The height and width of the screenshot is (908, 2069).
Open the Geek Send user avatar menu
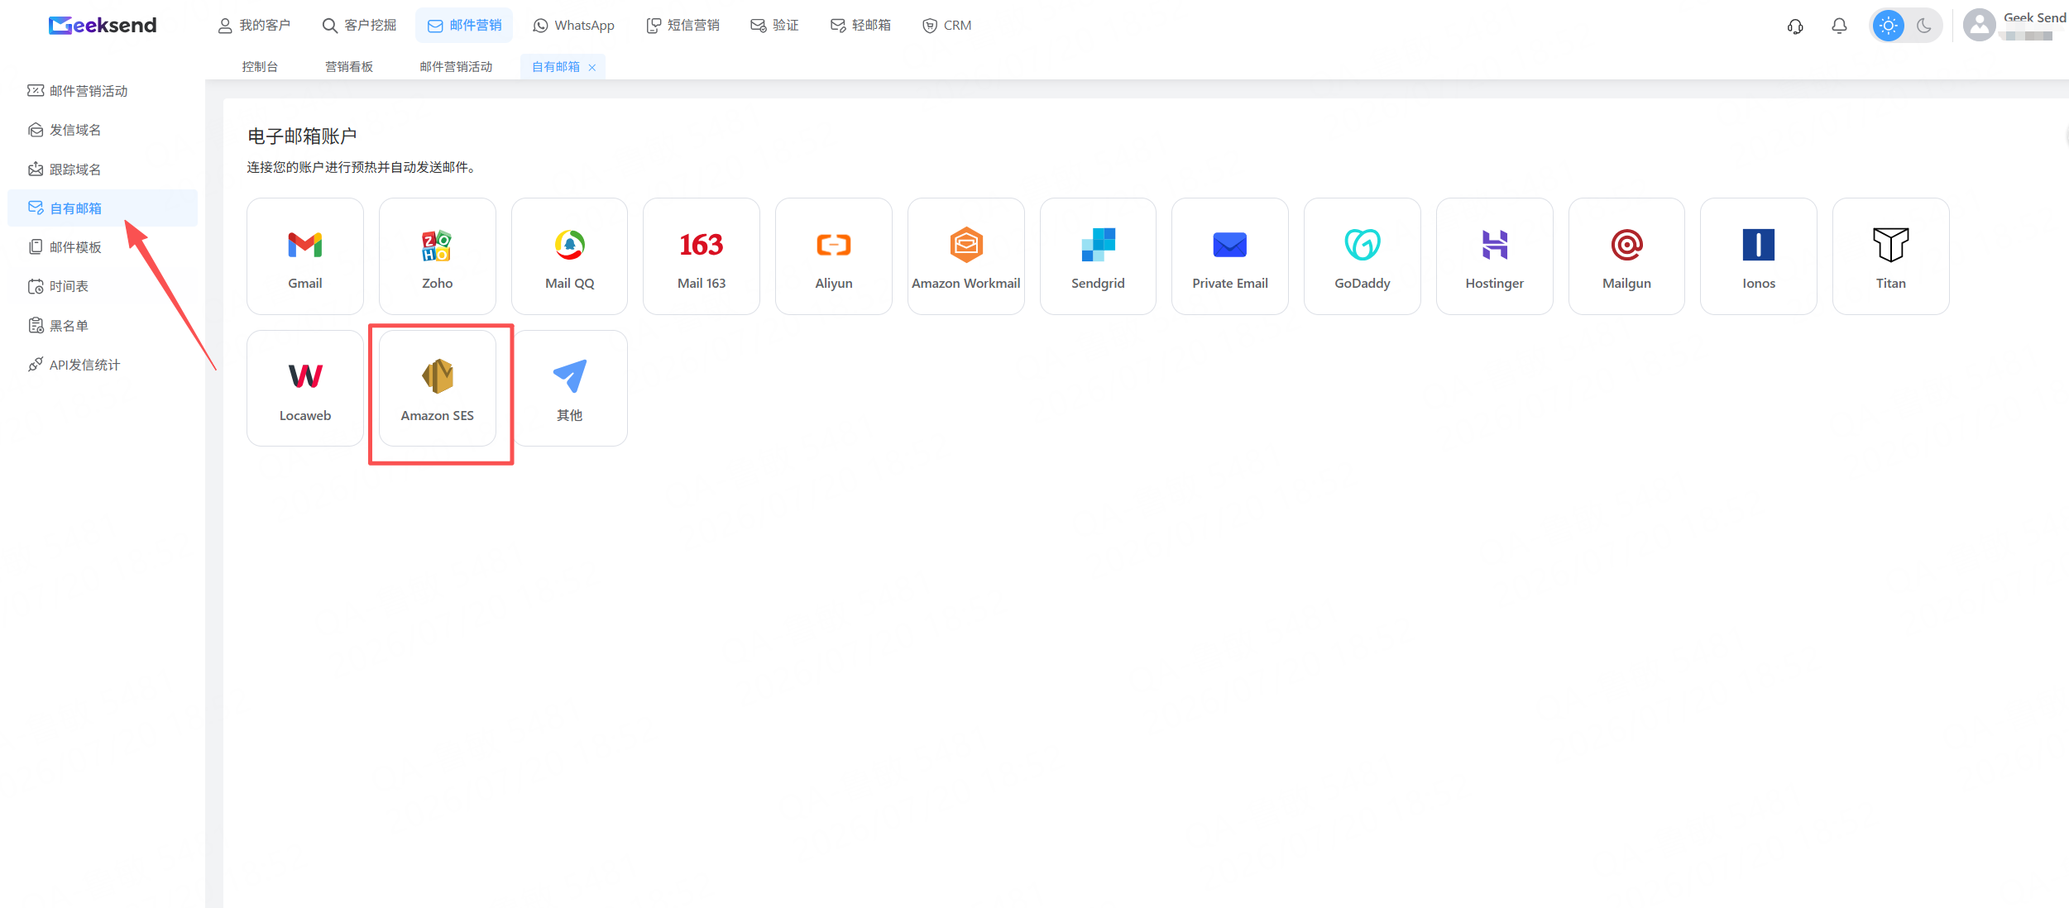(1979, 25)
